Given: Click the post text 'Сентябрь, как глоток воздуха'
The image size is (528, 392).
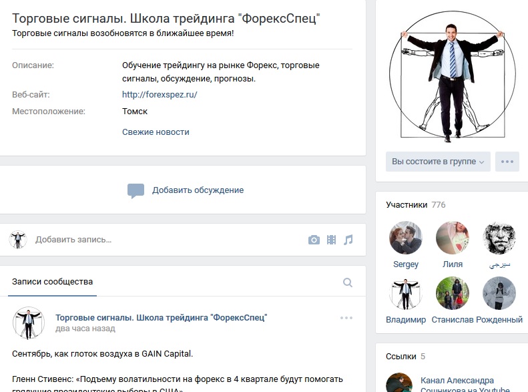Looking at the screenshot, I should tap(102, 354).
